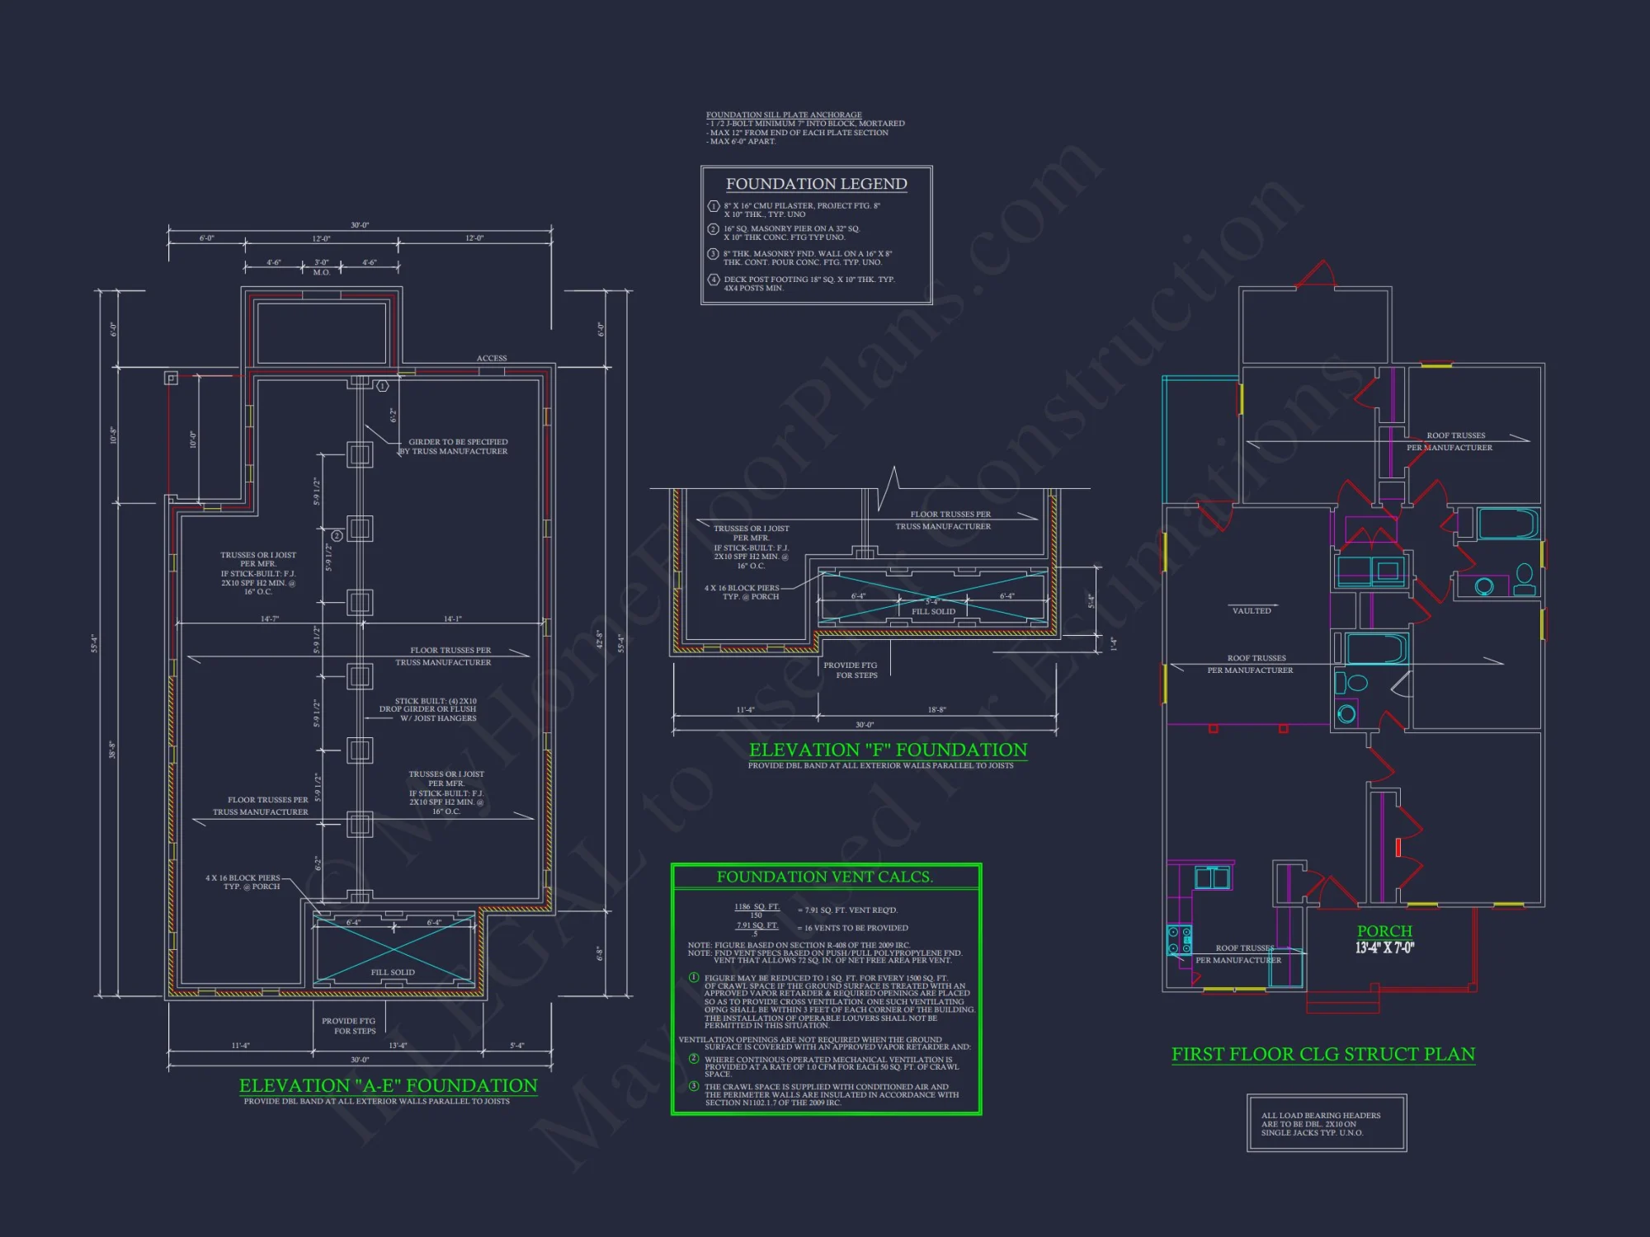
Task: Select circled marker 2 on the foundation wall
Action: [337, 536]
